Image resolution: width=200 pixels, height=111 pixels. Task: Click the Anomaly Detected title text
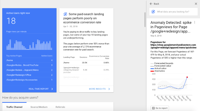pos(171,27)
